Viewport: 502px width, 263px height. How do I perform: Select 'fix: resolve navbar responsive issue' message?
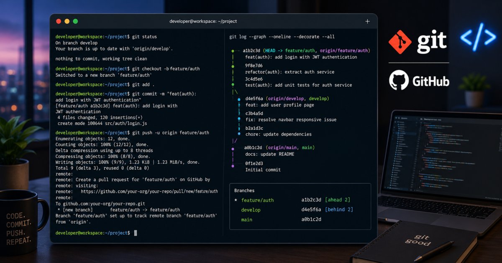tap(291, 120)
